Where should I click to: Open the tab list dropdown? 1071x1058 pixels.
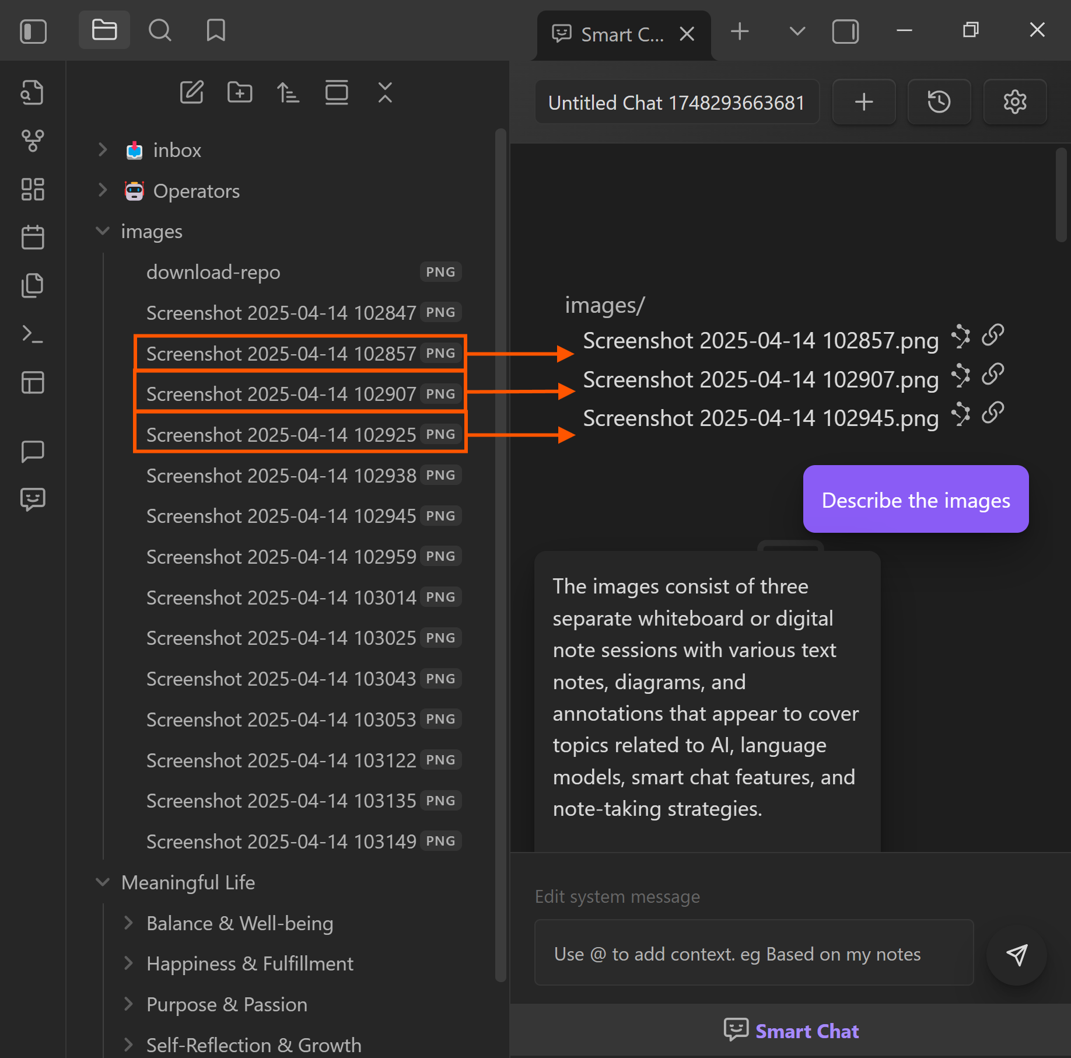coord(797,31)
